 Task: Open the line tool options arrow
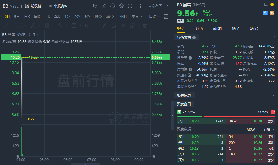(12, 25)
